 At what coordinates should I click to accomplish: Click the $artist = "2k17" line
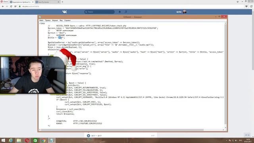(57, 33)
